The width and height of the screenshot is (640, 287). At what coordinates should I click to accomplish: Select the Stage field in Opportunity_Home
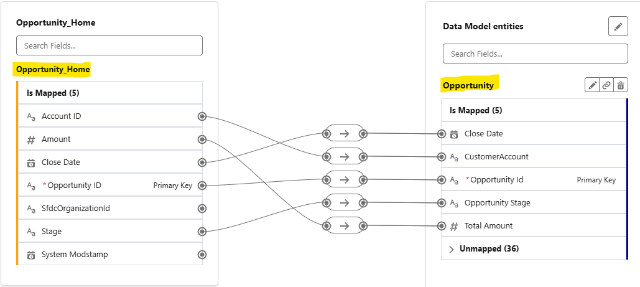coord(52,232)
